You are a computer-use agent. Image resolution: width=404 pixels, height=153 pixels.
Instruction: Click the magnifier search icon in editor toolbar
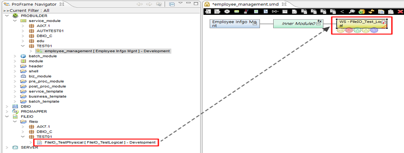352,11
